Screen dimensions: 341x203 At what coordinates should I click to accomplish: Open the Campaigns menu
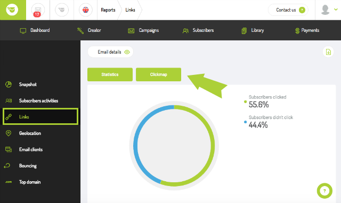143,30
